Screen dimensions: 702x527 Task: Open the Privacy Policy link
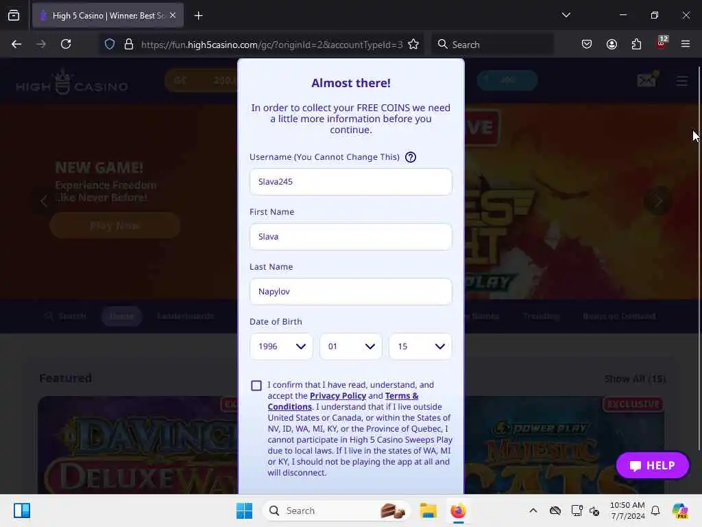[x=338, y=396]
